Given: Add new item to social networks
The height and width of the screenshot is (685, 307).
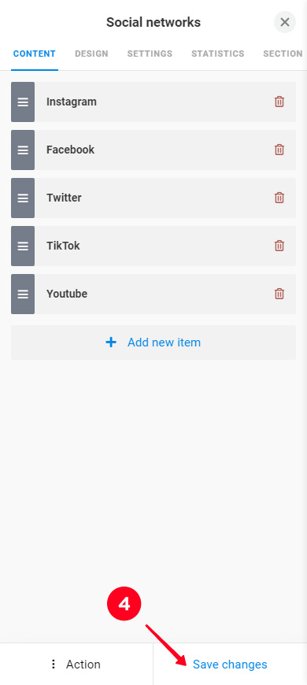Looking at the screenshot, I should [x=153, y=342].
